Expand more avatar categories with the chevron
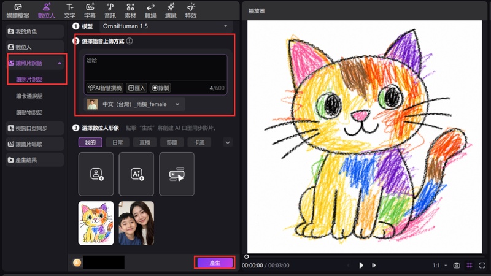Screen dimensions: 491x276 [228, 142]
